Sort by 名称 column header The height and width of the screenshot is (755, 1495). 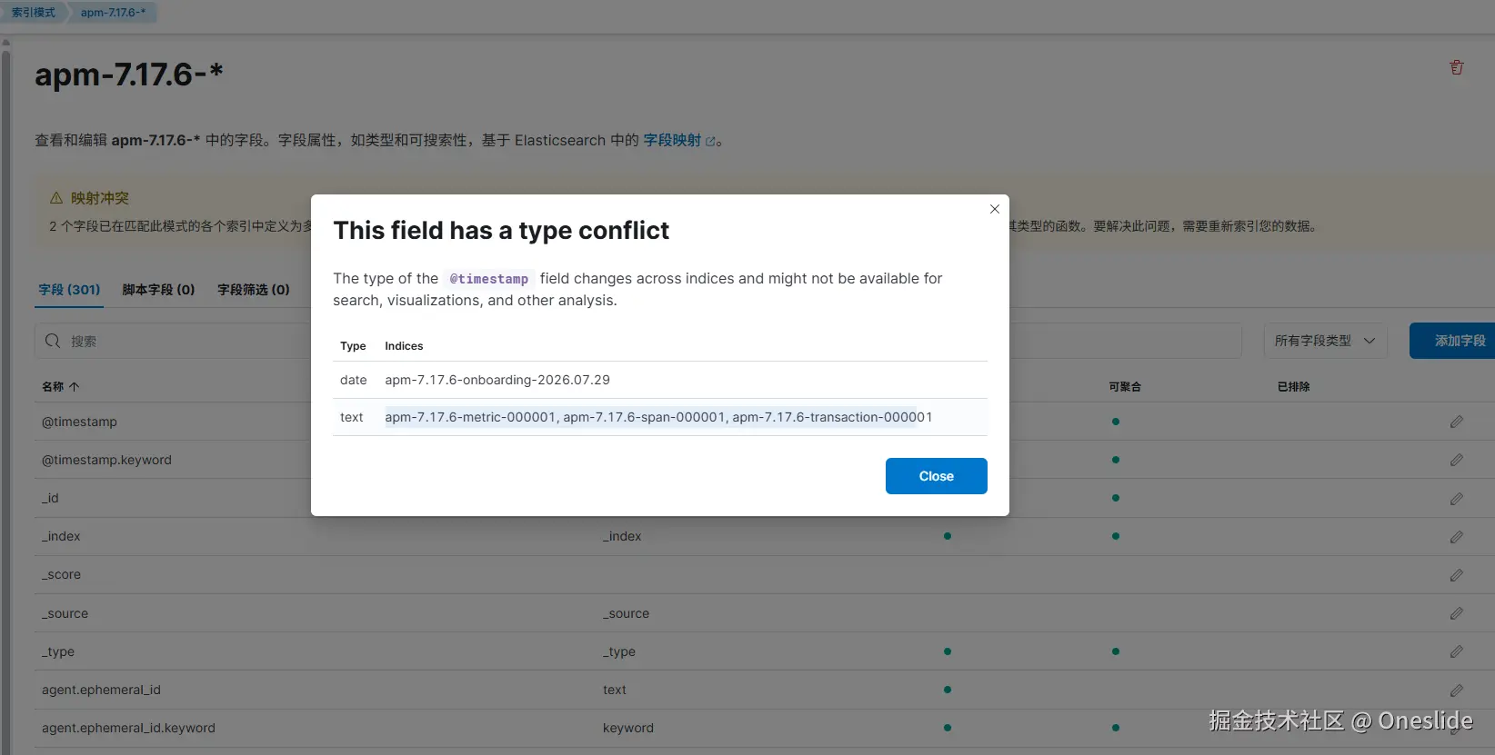click(61, 387)
